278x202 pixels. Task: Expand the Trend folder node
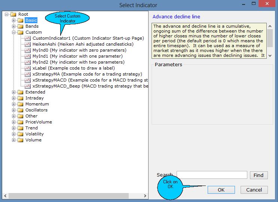[14, 128]
